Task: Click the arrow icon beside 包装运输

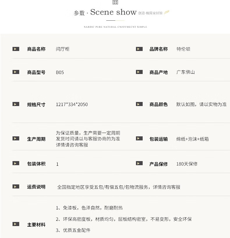Action: [139, 139]
